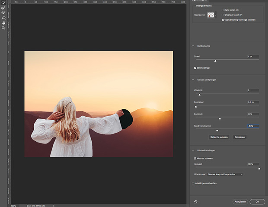Viewport: 268px width, 207px height.
Task: Open the status bar arrow menu
Action: (x=54, y=206)
